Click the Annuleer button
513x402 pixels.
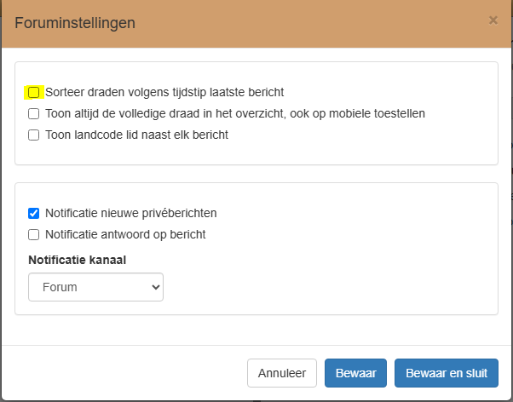282,373
